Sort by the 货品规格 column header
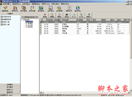This screenshot has width=132, height=97. click(82, 20)
